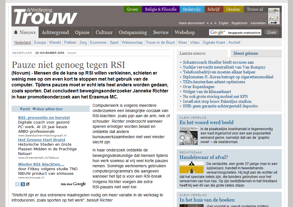Click the Google custom search field
Screen dimensions: 293x207
pos(244,33)
